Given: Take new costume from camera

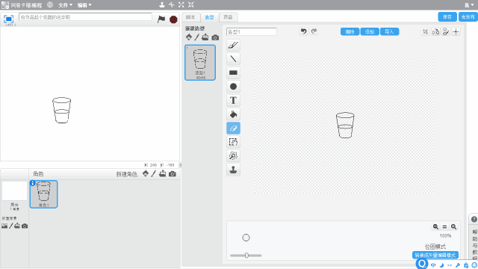Looking at the screenshot, I should click(x=215, y=37).
